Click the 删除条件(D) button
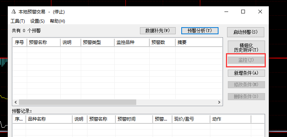Image resolution: width=287 pixels, height=137 pixels. click(x=246, y=96)
